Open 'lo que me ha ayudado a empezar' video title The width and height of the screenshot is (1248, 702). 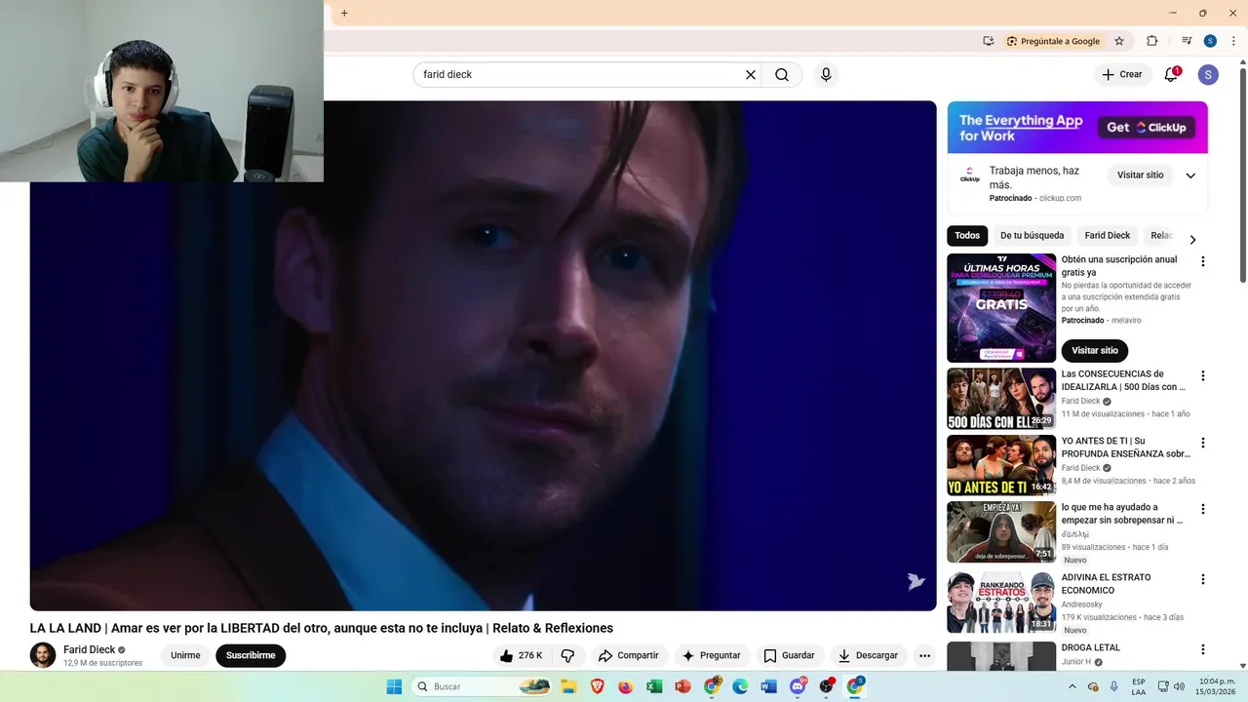[1122, 514]
